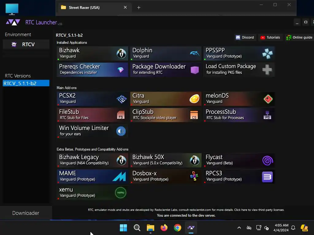
Task: Click the PCSX2 blue logo icon
Action: [121, 99]
